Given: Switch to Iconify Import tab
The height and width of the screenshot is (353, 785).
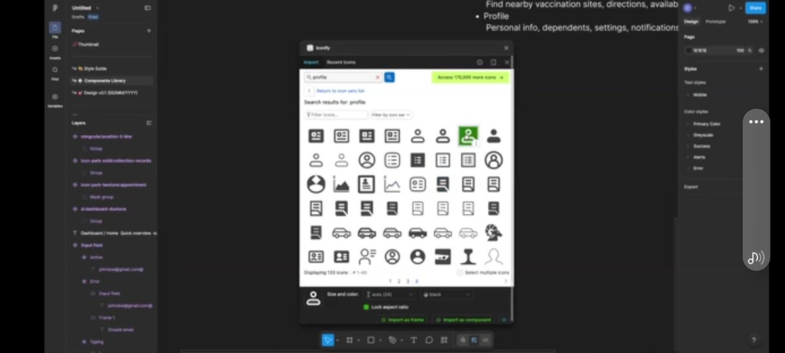Looking at the screenshot, I should click(311, 63).
